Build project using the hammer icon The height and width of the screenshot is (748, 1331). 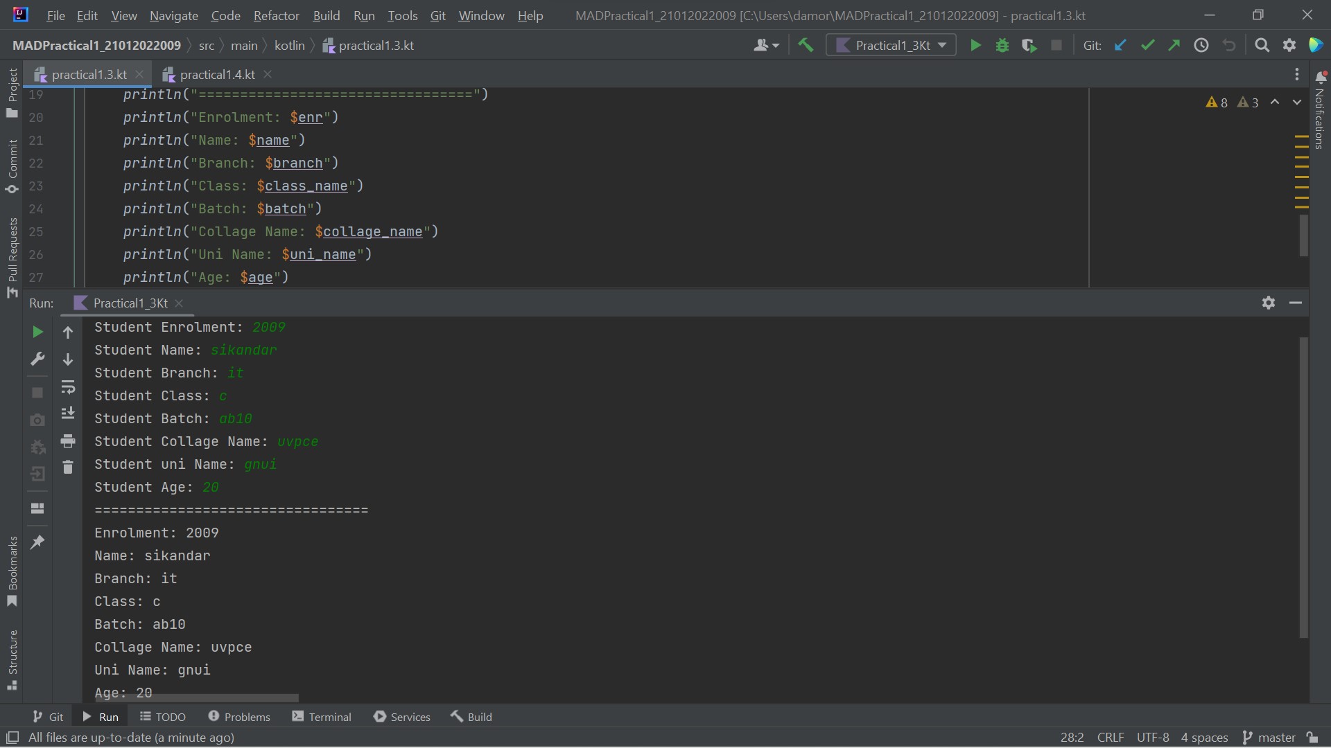(806, 46)
